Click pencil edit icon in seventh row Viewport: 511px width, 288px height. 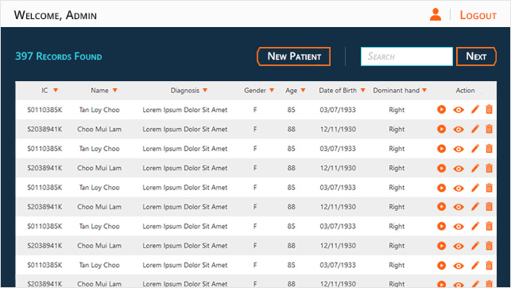475,226
